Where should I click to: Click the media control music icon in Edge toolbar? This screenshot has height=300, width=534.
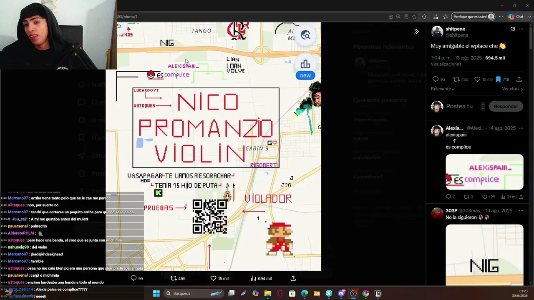pyautogui.click(x=436, y=17)
